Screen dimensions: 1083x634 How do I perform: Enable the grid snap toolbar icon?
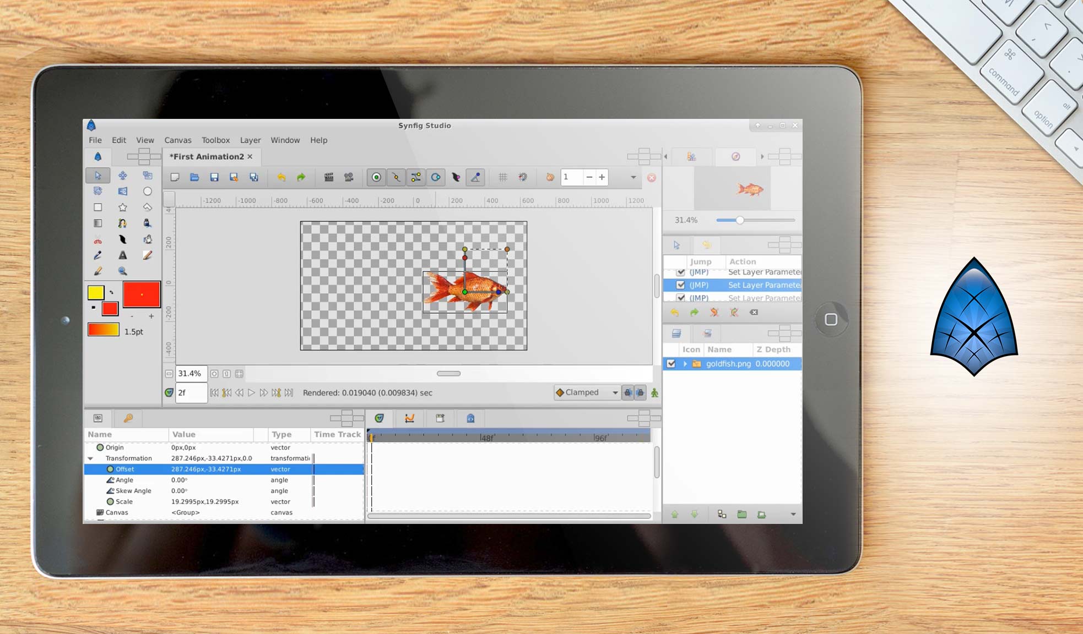pos(502,177)
